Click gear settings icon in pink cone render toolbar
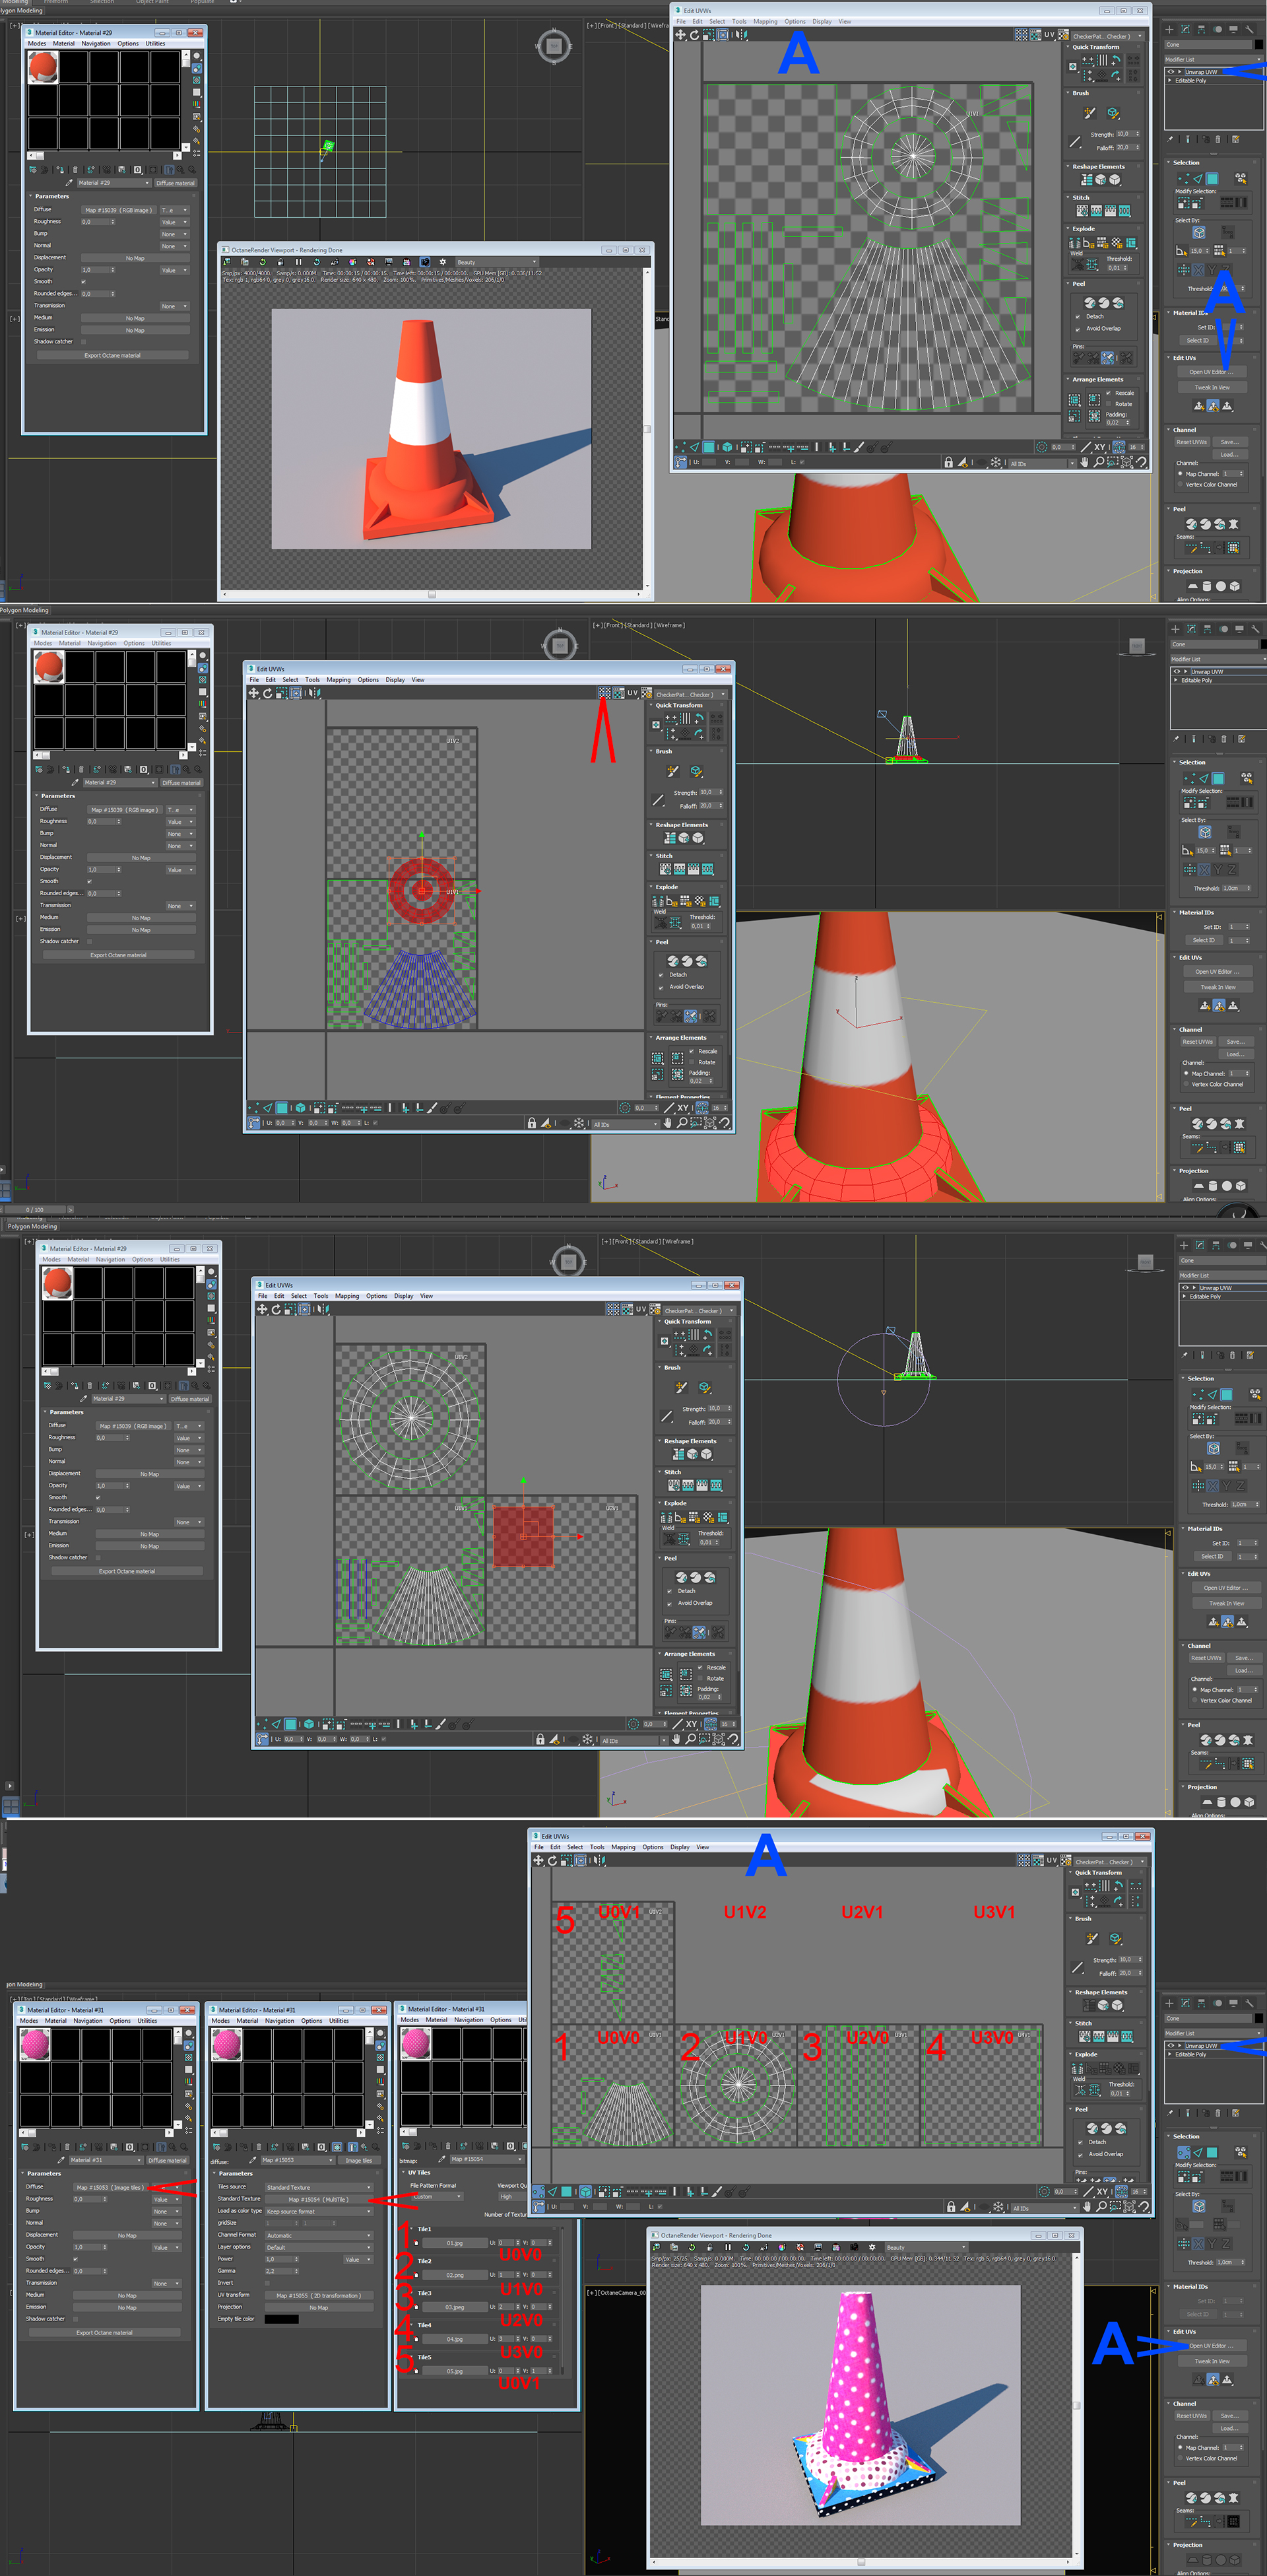Screen dimensions: 1267x2576 coord(871,2247)
